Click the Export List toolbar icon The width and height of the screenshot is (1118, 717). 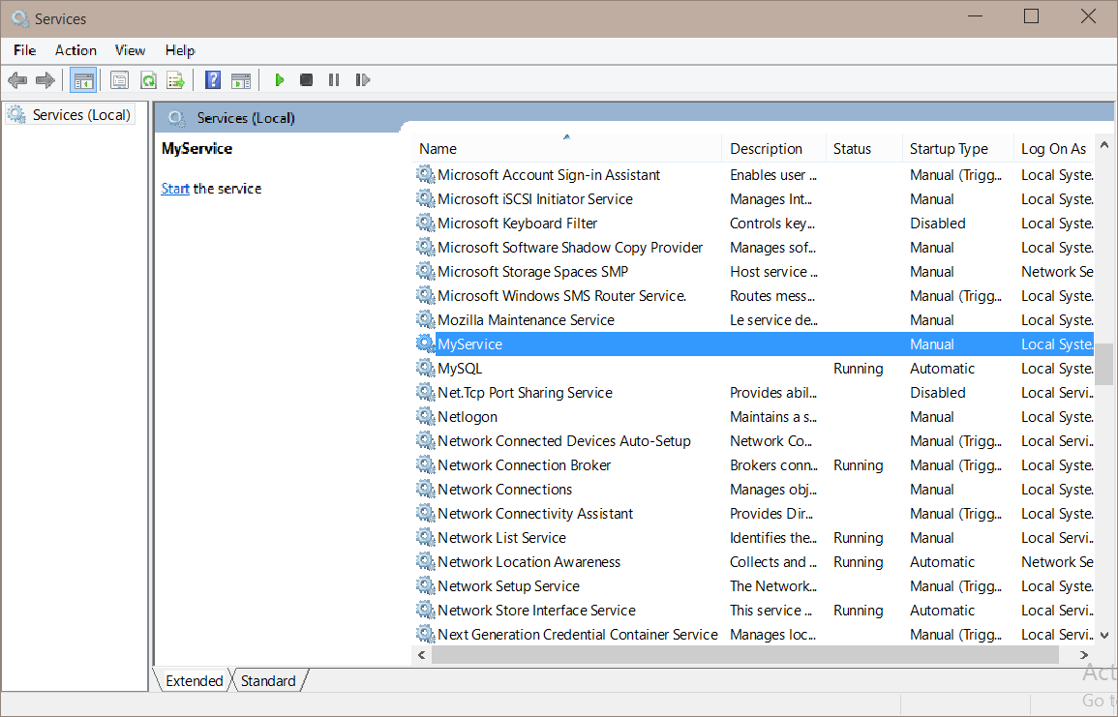[175, 80]
